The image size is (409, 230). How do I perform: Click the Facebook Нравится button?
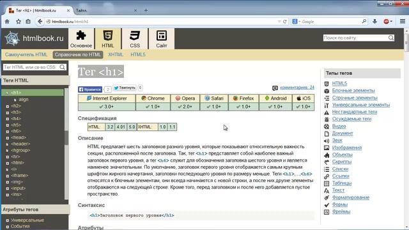tap(90, 89)
